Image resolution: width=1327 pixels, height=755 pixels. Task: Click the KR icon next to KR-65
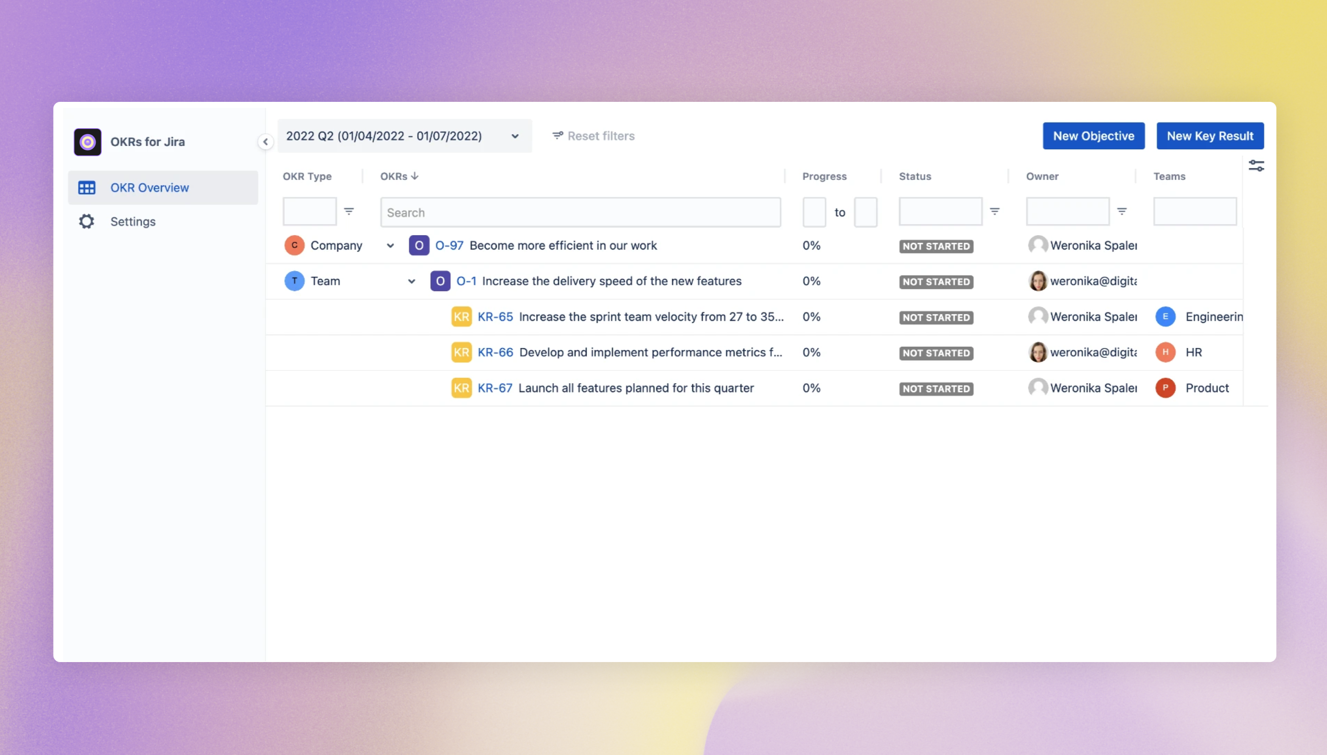(x=461, y=317)
